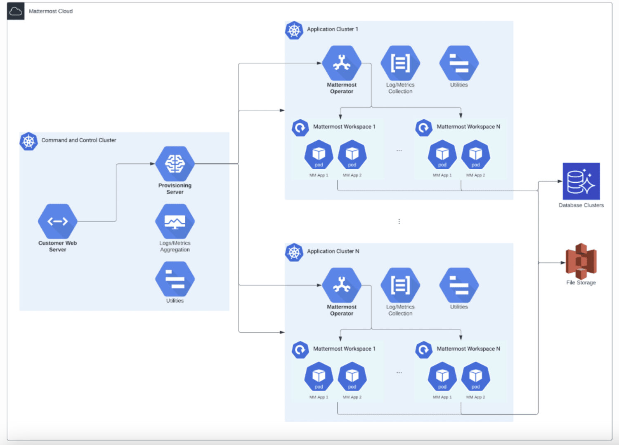Click 'Log/Metrics Collection' label in Application Cluster N

(400, 310)
